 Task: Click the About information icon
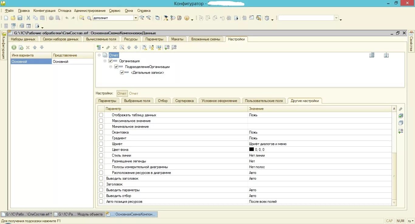point(187,18)
